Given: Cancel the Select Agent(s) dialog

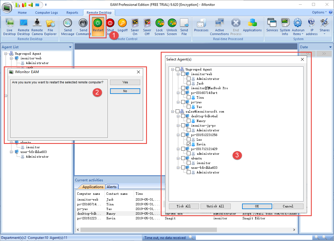Looking at the screenshot, I should point(288,206).
